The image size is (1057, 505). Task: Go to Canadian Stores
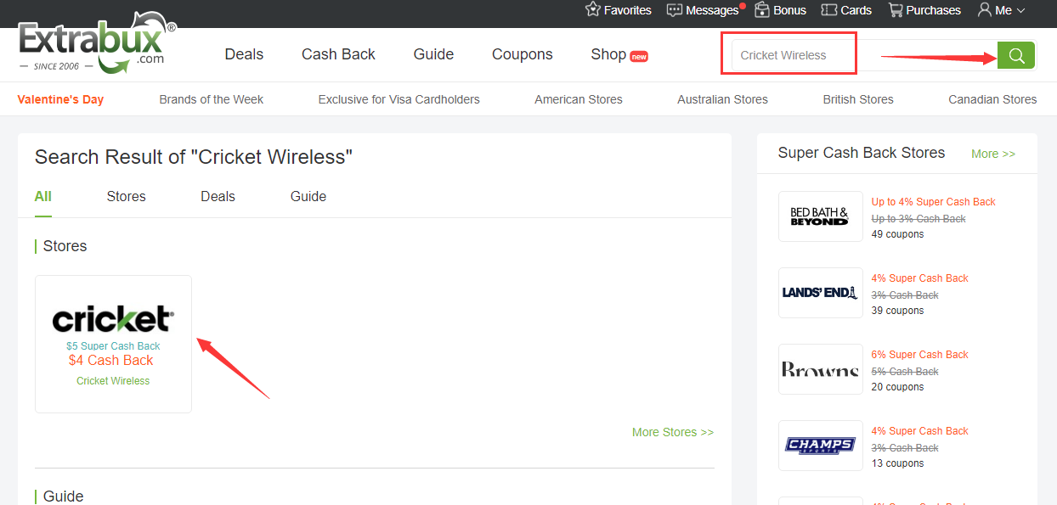click(x=992, y=99)
